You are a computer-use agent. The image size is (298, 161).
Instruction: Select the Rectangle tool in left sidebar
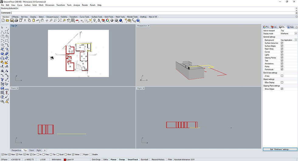[x=7, y=41]
